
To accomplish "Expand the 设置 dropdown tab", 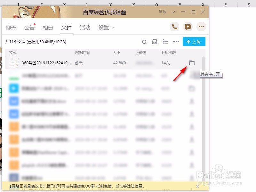I will click(106, 28).
